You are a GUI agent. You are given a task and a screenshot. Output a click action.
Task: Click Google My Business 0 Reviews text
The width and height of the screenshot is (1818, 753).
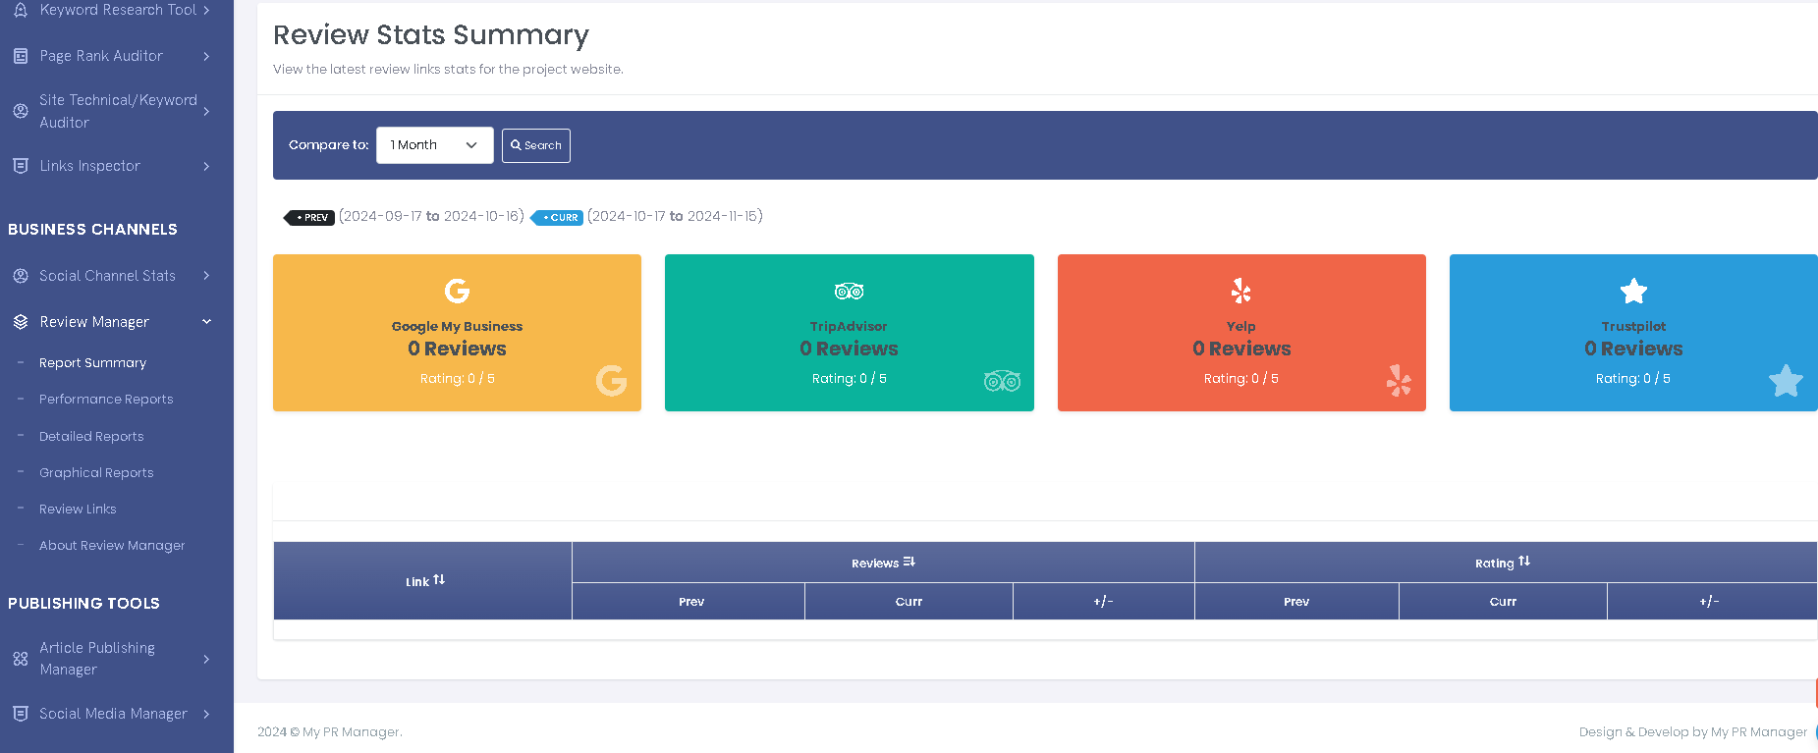coord(457,349)
